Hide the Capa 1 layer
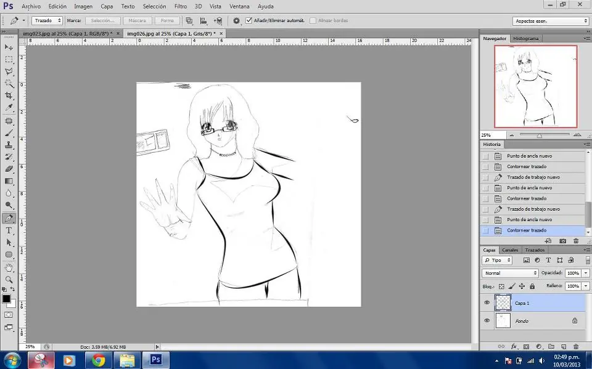Image resolution: width=592 pixels, height=369 pixels. click(x=487, y=302)
